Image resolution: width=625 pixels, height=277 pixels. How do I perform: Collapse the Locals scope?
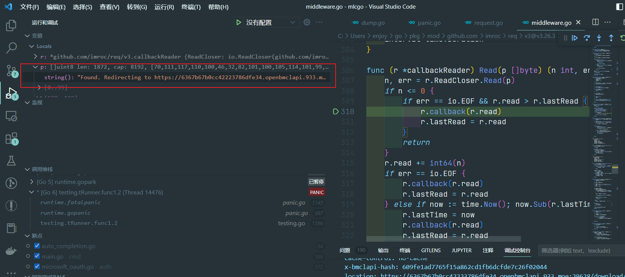tap(32, 46)
